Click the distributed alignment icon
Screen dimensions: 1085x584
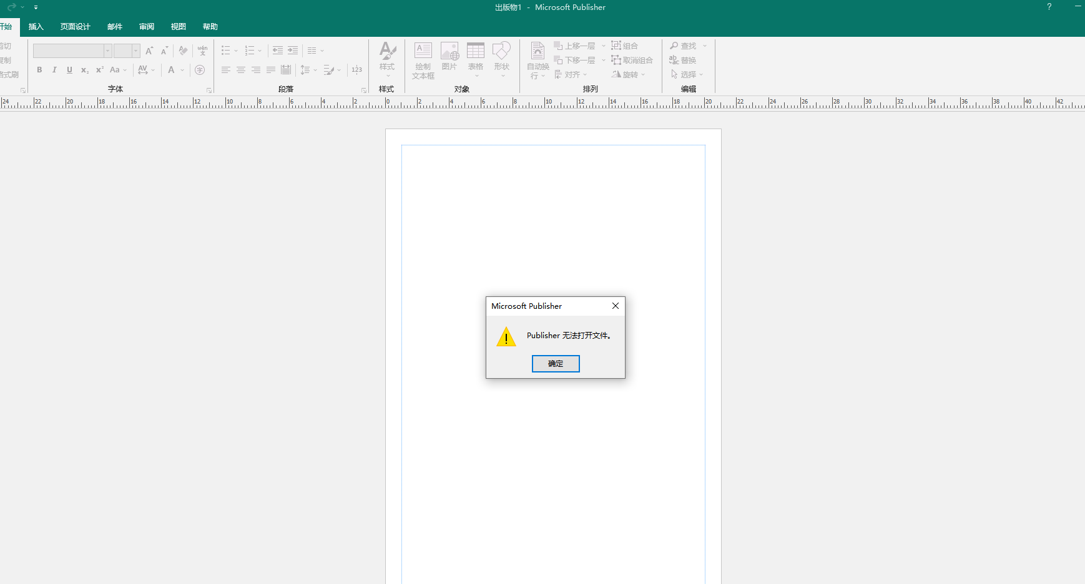point(286,70)
